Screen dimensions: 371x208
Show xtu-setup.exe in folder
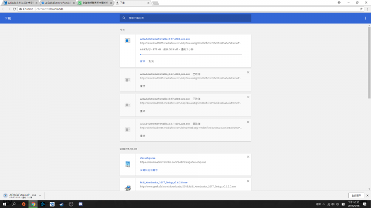point(148,170)
